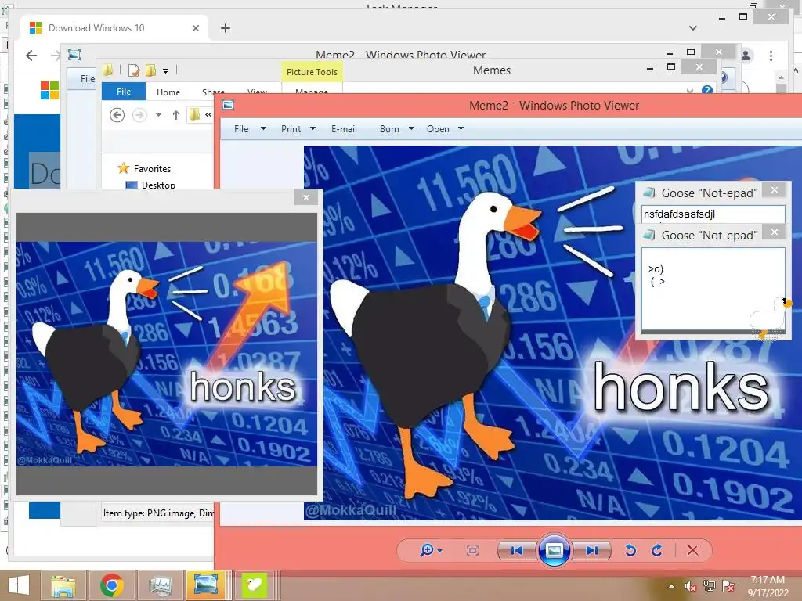Go to previous image in Photo Viewer
This screenshot has height=601, width=802.
(x=517, y=550)
